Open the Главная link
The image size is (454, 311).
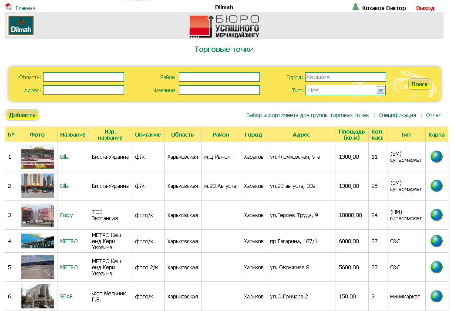click(x=26, y=8)
